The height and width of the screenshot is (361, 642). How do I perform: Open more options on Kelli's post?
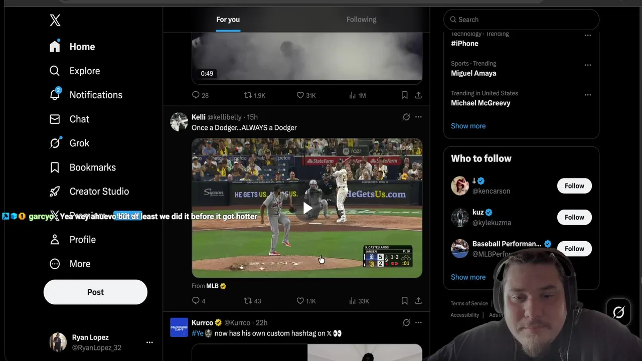[418, 117]
